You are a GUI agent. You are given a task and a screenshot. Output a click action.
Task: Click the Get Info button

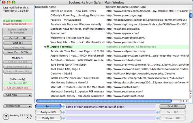pos(18,38)
